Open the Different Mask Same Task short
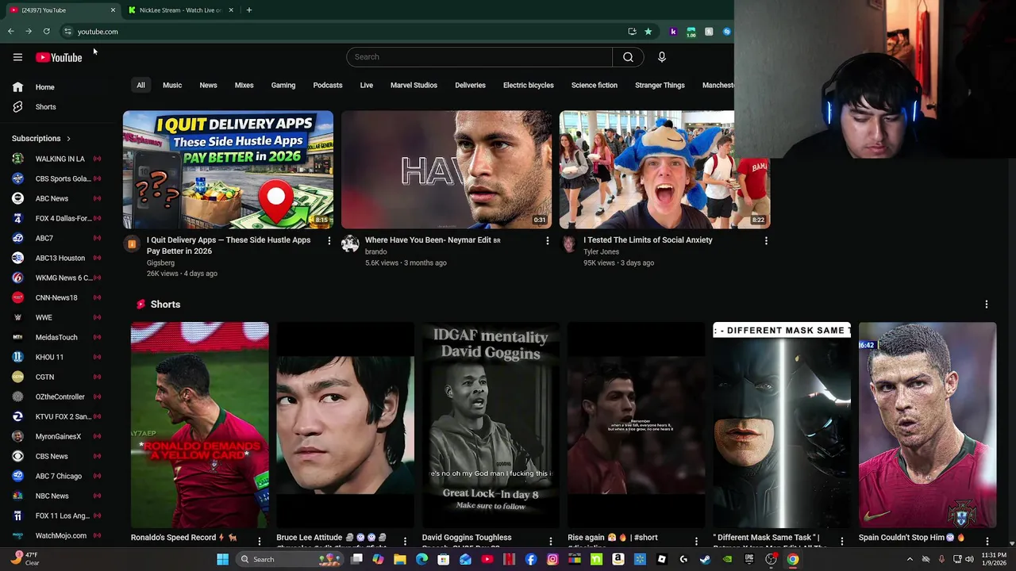 [782, 425]
